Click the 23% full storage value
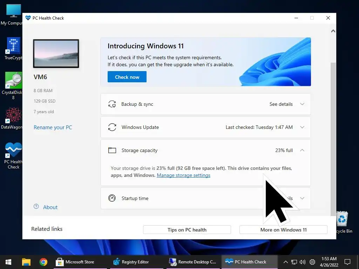Image resolution: width=359 pixels, height=269 pixels. point(284,150)
